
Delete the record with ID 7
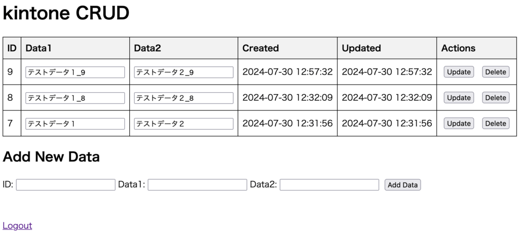pyautogui.click(x=496, y=124)
